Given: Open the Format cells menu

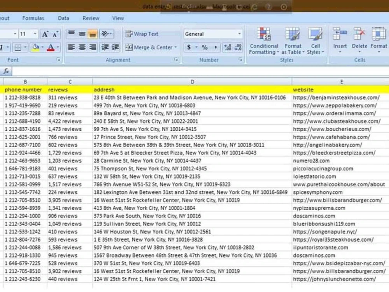Looking at the screenshot, I should (x=378, y=41).
